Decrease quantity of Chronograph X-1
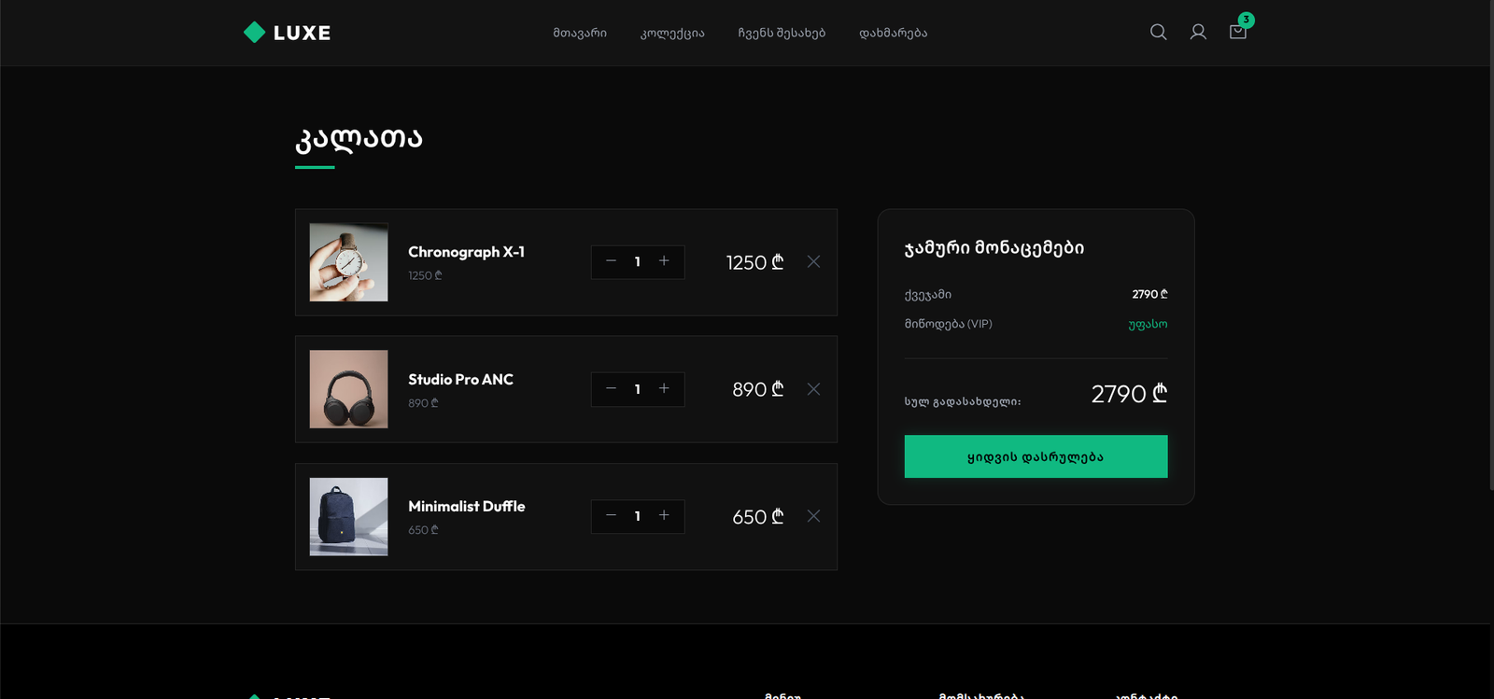Image resolution: width=1494 pixels, height=699 pixels. [611, 261]
